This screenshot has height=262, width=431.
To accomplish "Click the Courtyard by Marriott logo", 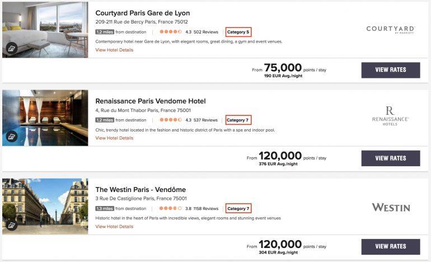I will (391, 30).
